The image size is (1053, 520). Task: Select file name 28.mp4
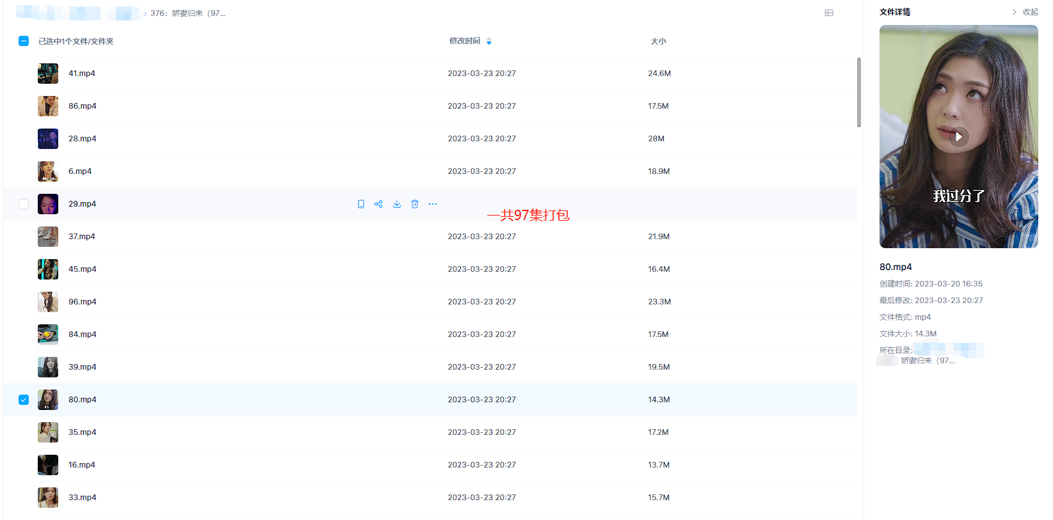coord(83,139)
